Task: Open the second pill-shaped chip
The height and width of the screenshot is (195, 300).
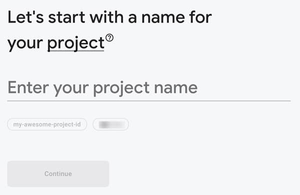Action: 111,124
